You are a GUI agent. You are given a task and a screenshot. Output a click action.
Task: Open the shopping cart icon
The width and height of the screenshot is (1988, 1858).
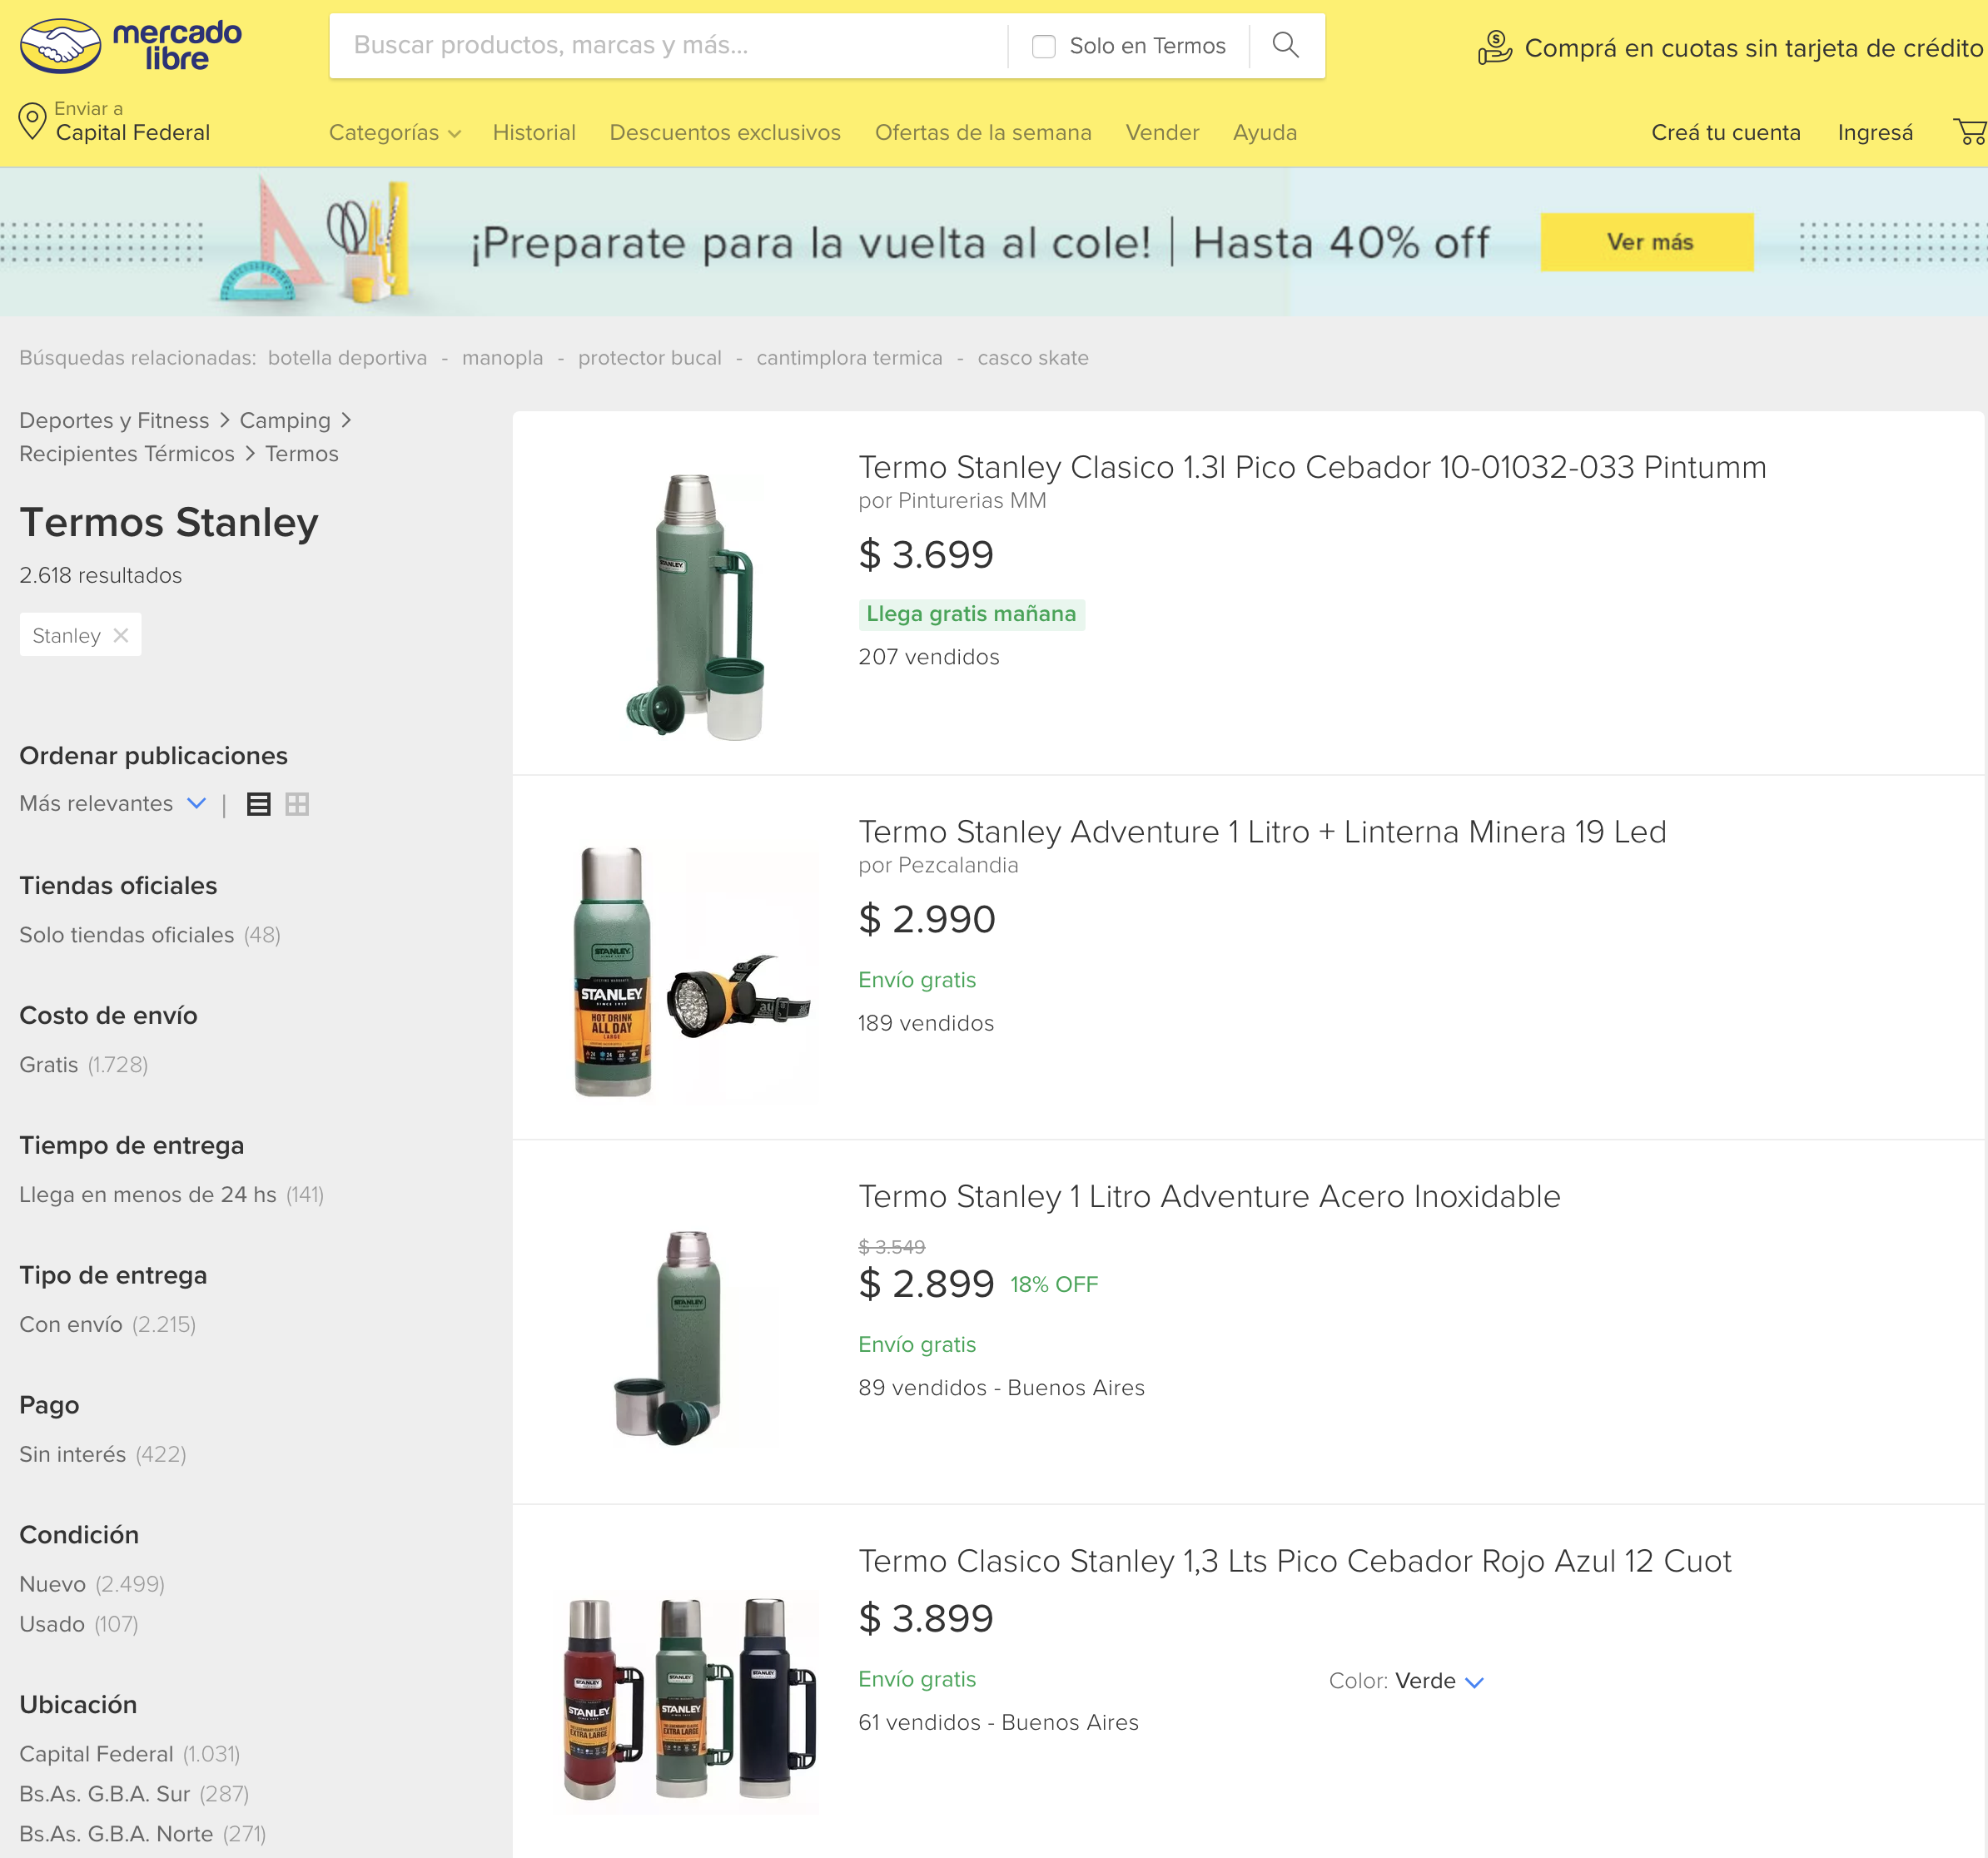tap(1969, 132)
